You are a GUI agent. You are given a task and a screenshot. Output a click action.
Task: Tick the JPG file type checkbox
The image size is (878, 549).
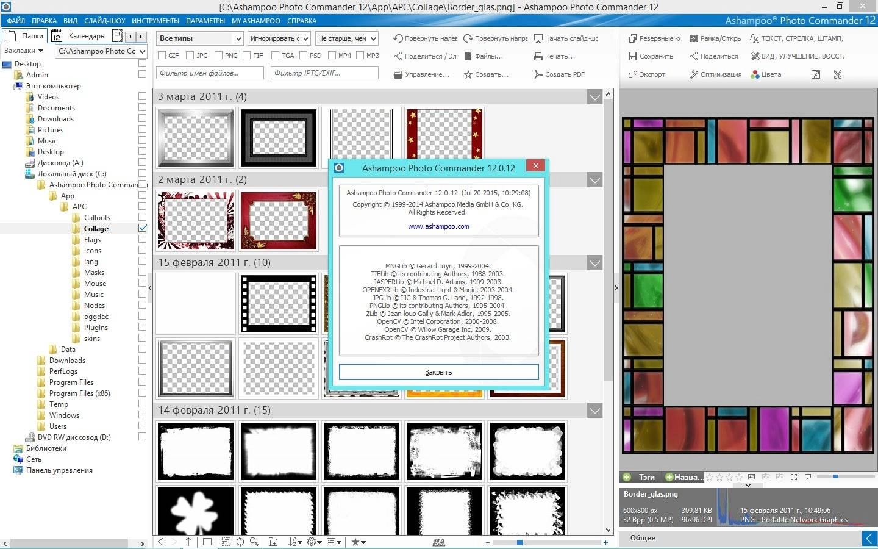[x=190, y=56]
